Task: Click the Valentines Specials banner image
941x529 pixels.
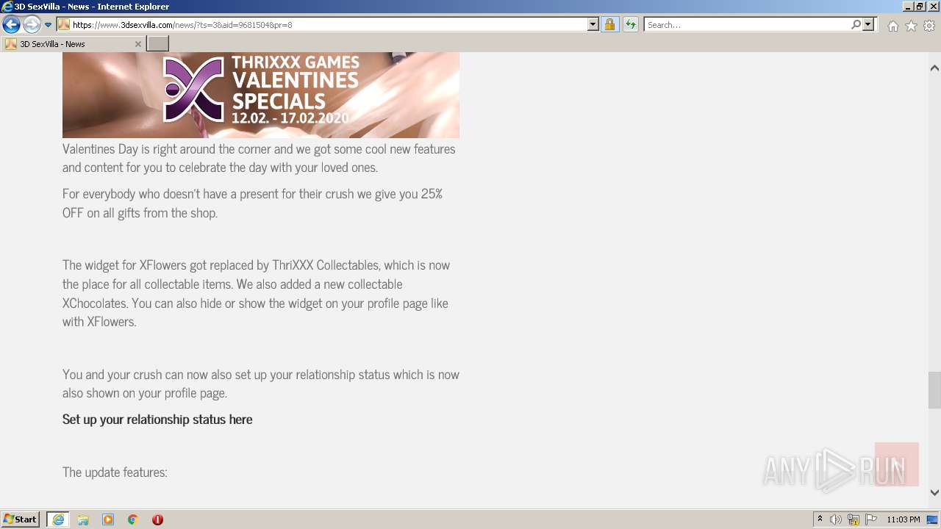Action: [x=261, y=95]
